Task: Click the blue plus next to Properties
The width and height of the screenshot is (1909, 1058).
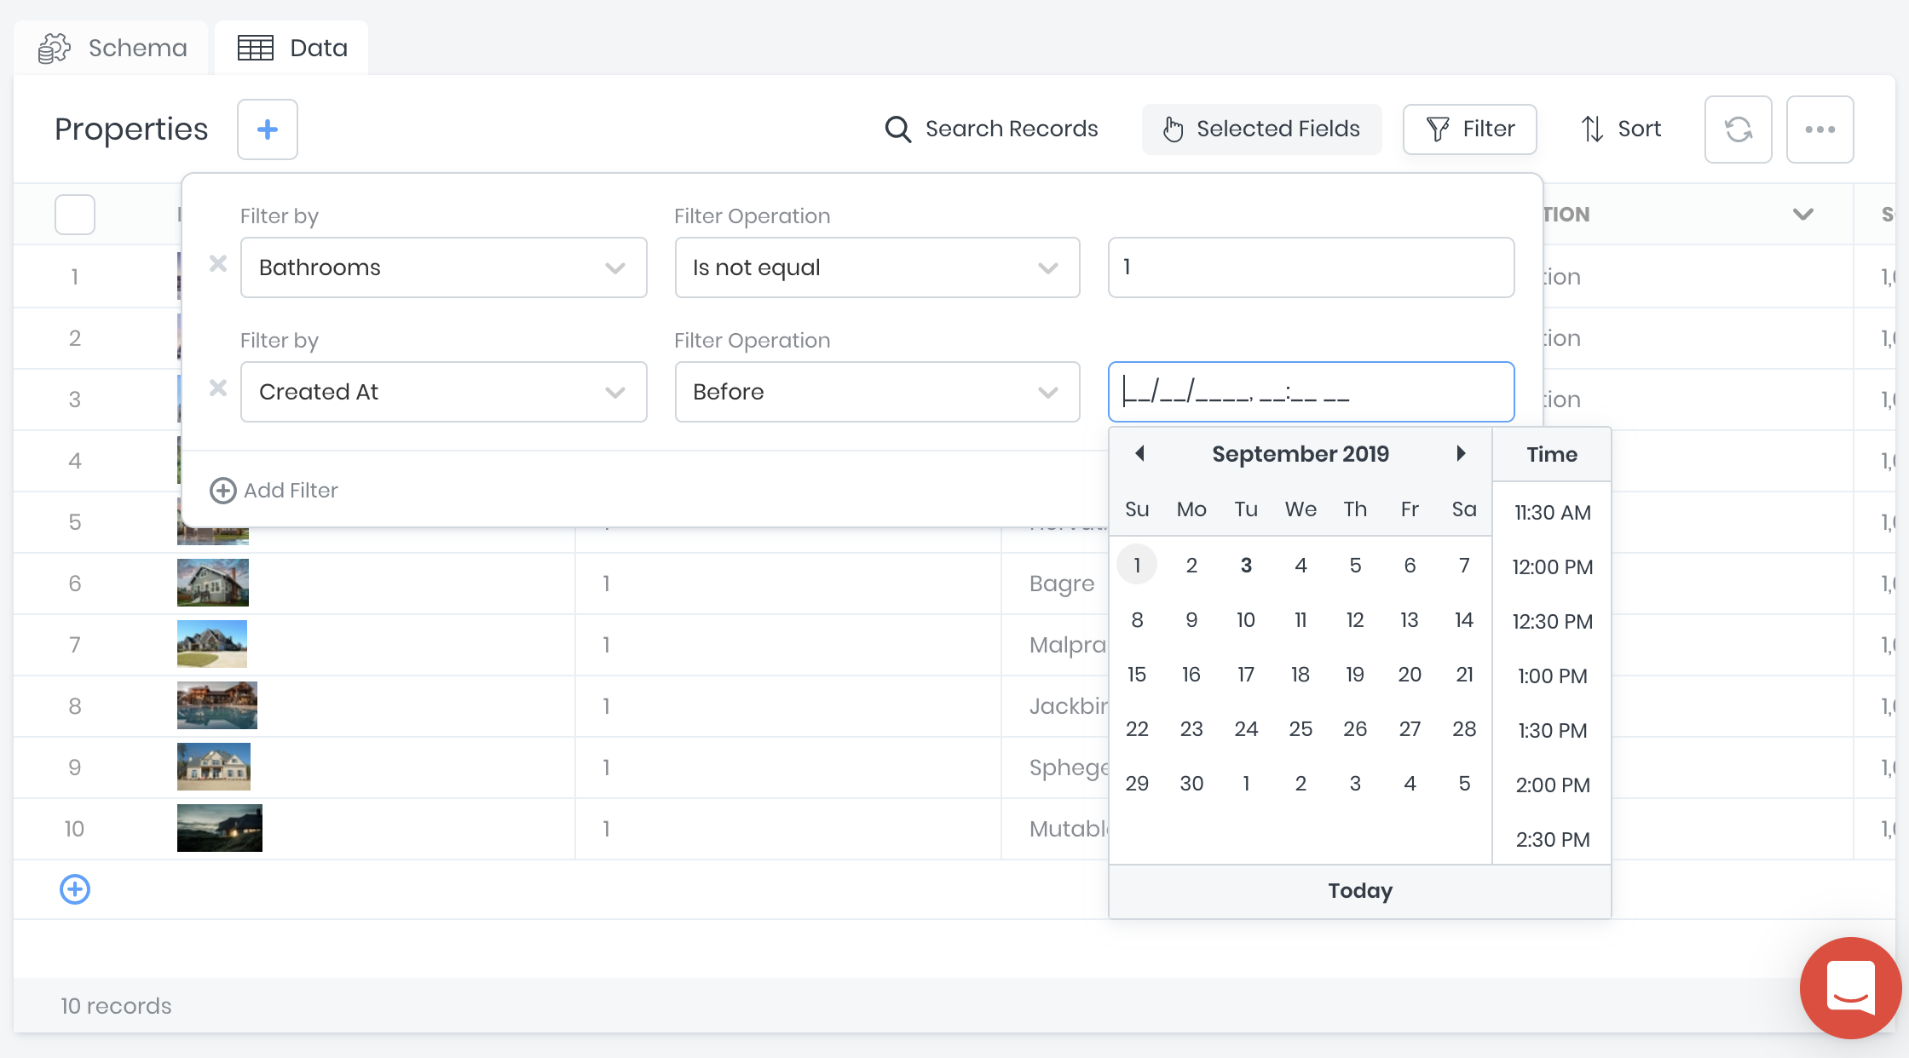Action: [267, 129]
